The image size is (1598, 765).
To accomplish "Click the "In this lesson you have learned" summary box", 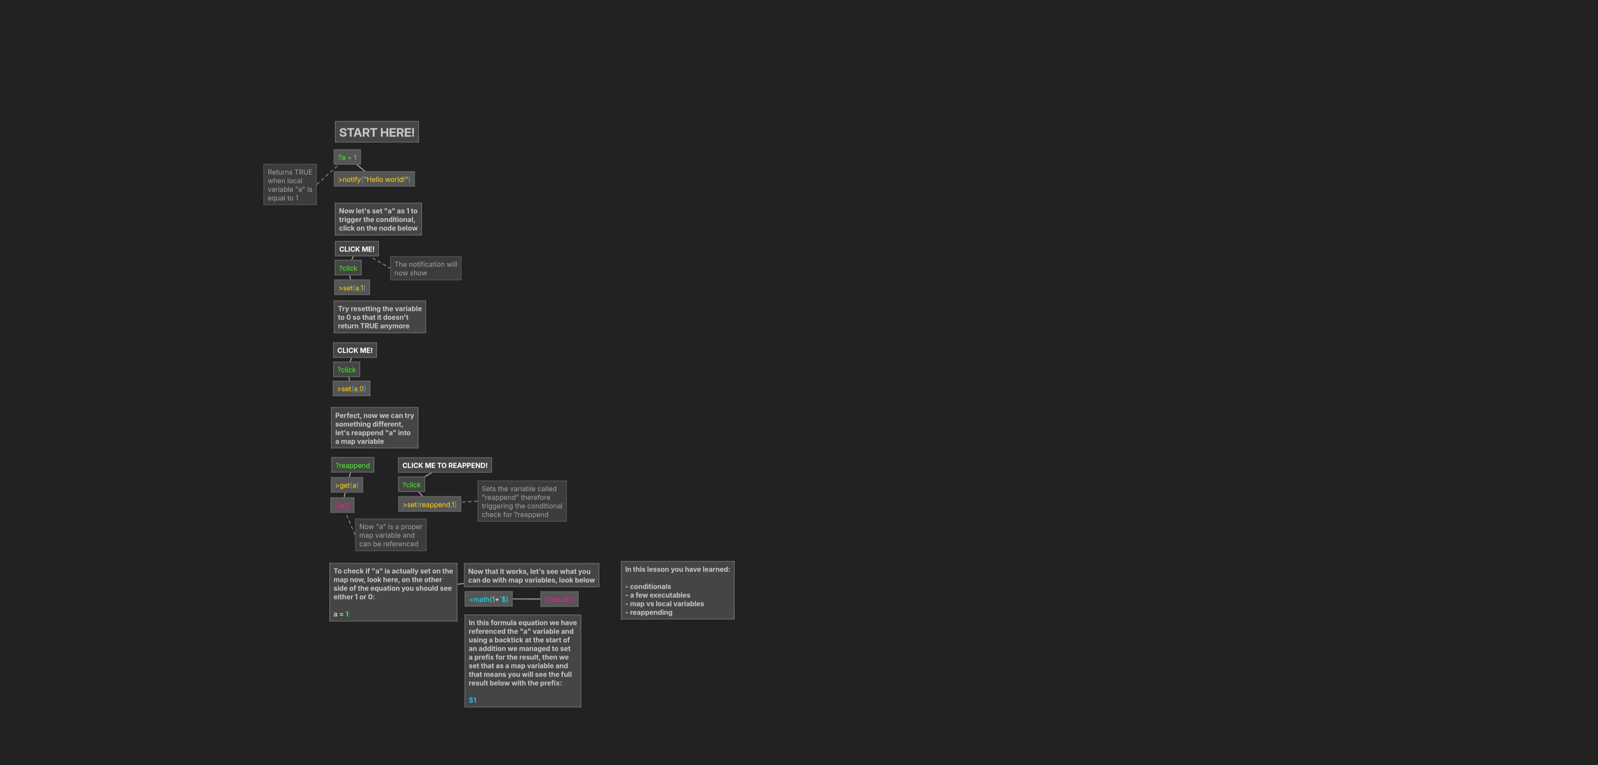I will pos(677,590).
